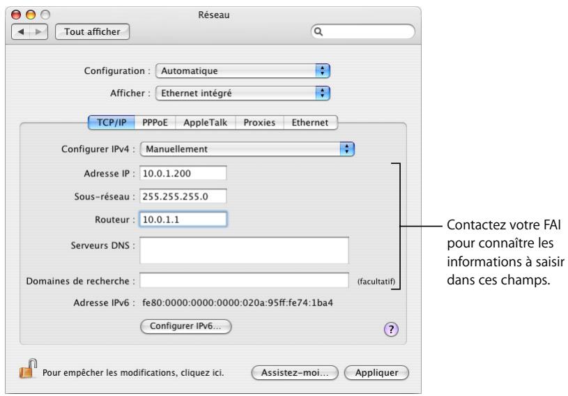The width and height of the screenshot is (568, 396).
Task: Click the 'Adresse IPv6 :' label
Action: click(105, 303)
